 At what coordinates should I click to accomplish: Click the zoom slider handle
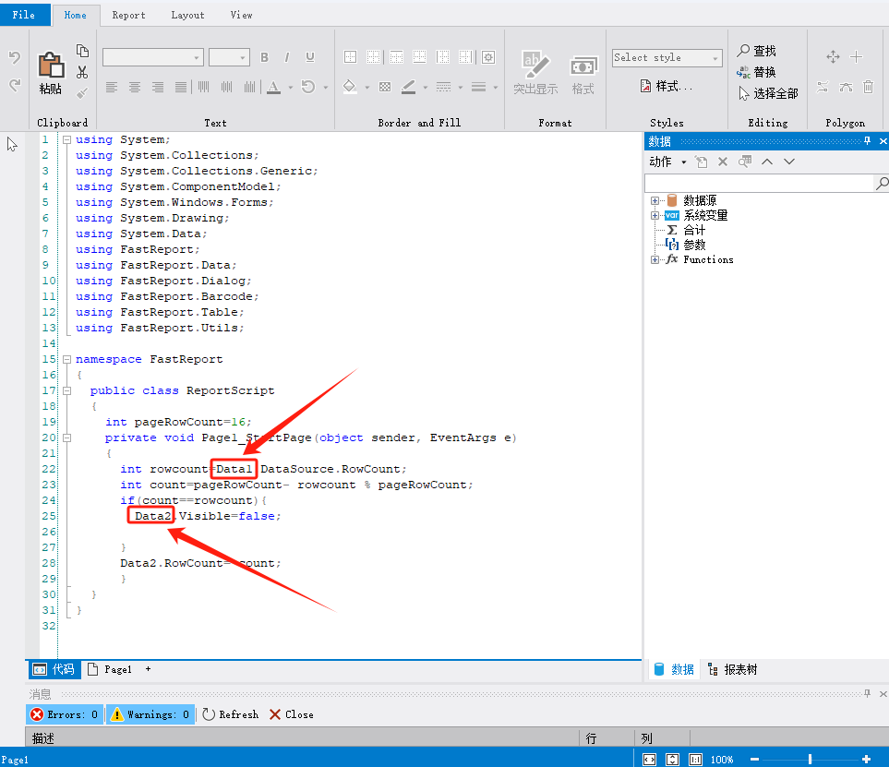810,759
